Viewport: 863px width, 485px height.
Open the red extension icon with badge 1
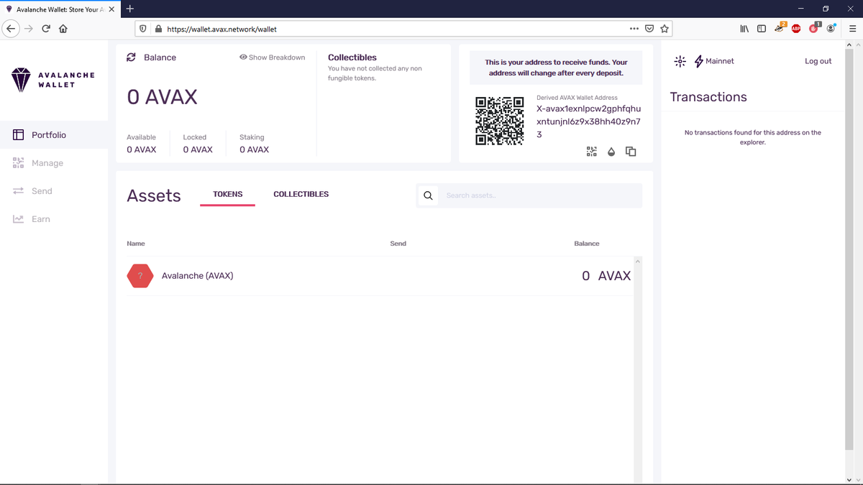[x=814, y=28]
